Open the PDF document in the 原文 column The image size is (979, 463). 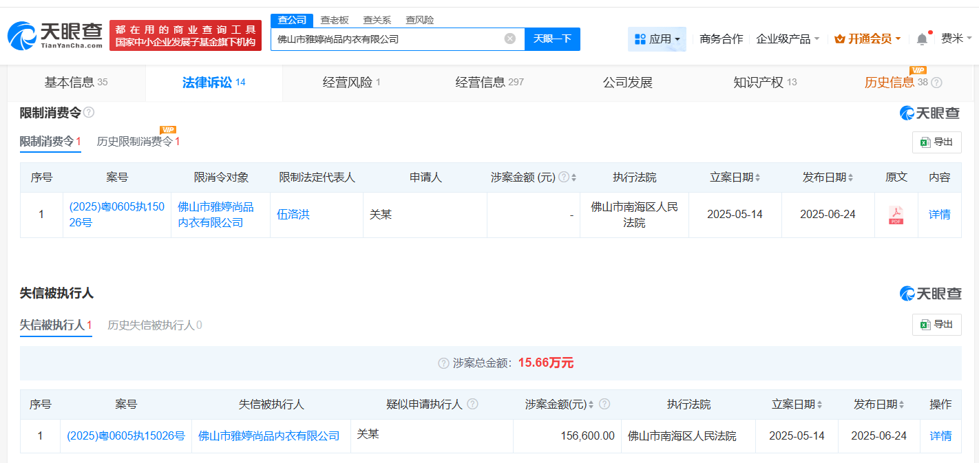(896, 215)
